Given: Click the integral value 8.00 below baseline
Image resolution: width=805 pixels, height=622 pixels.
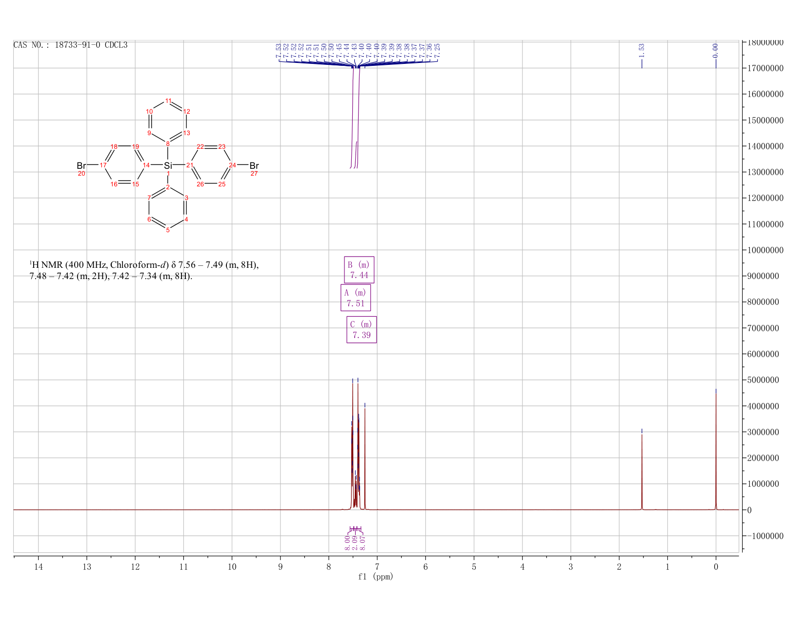Looking at the screenshot, I should click(347, 542).
